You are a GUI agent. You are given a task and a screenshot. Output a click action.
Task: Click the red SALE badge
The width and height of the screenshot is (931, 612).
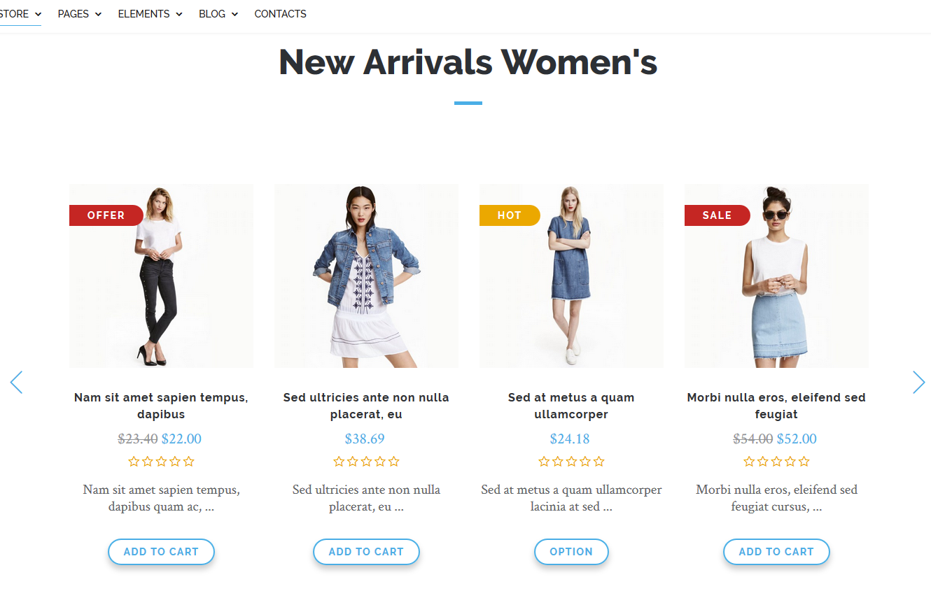[717, 215]
